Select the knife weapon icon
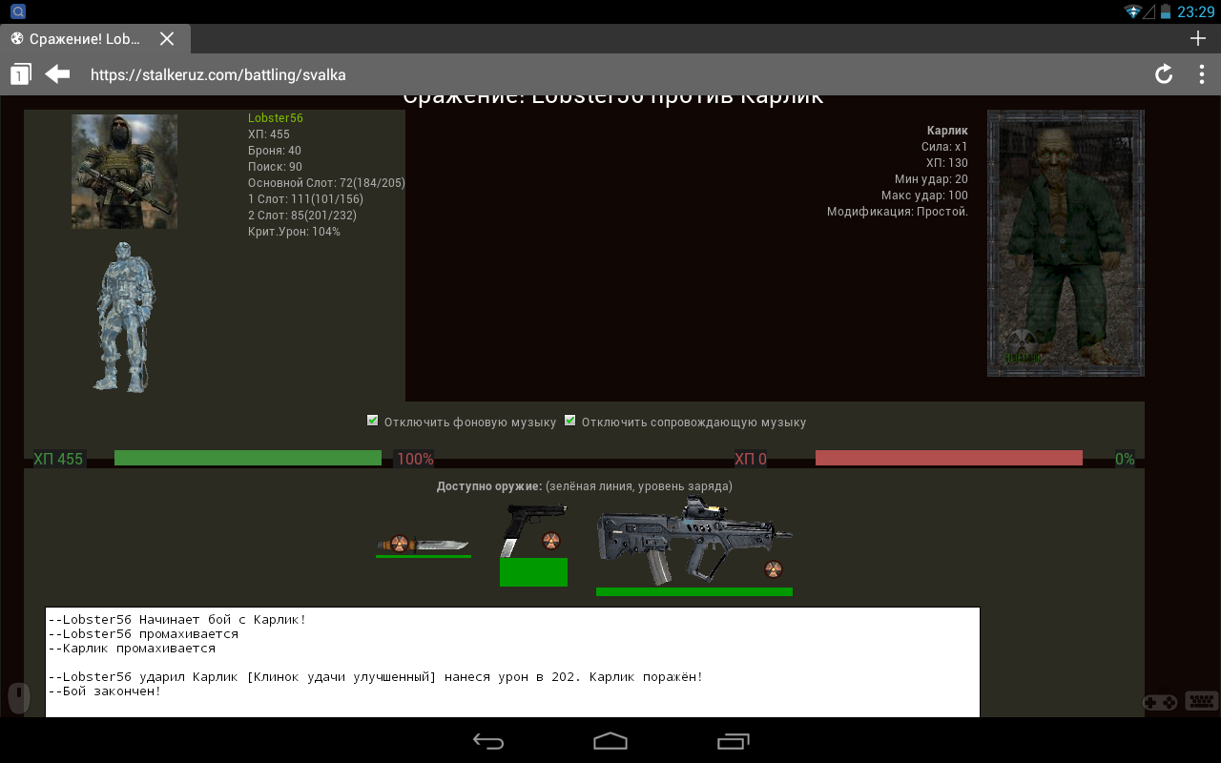The image size is (1221, 763). (423, 544)
